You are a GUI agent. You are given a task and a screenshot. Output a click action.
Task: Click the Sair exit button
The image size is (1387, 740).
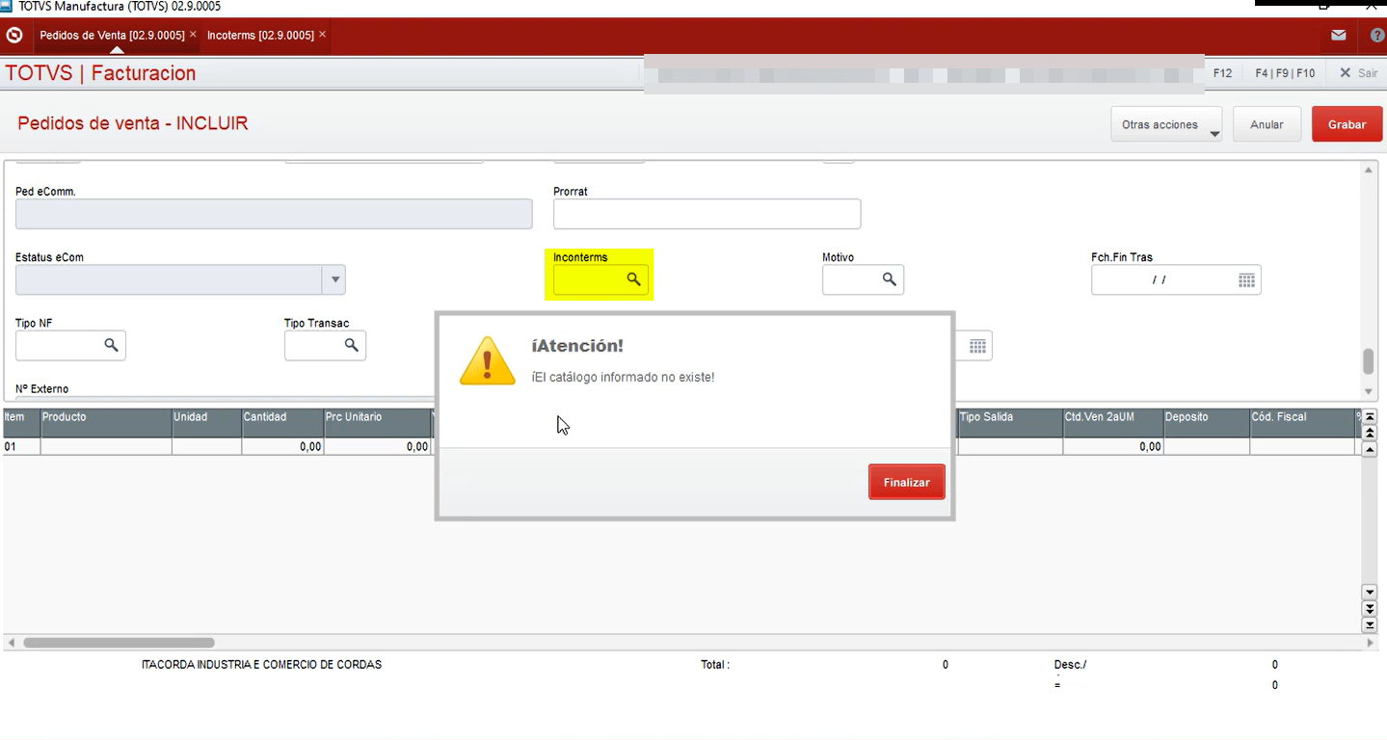point(1358,73)
